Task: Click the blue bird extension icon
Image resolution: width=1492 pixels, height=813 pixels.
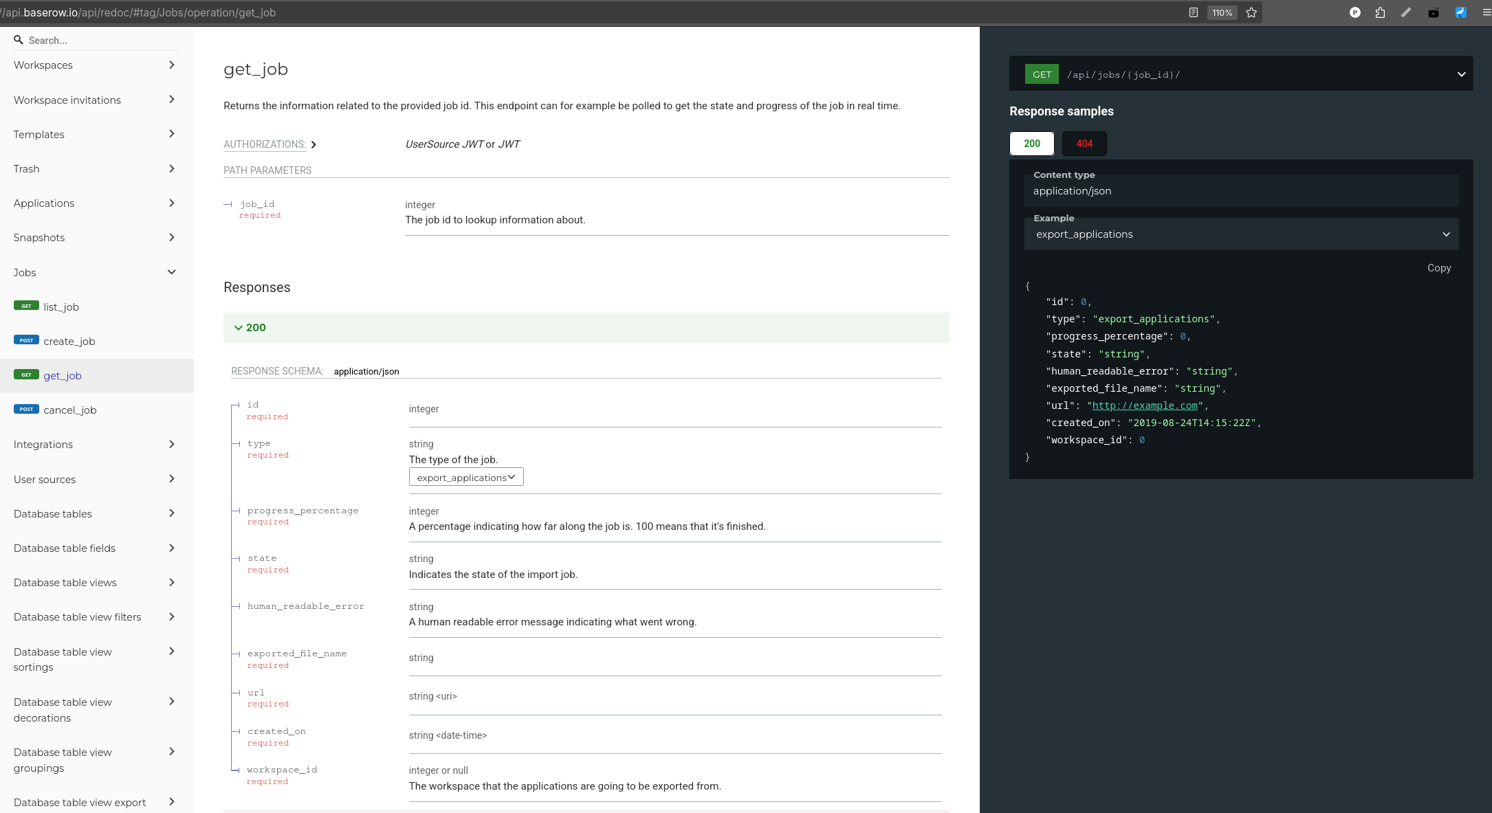Action: pos(1460,12)
